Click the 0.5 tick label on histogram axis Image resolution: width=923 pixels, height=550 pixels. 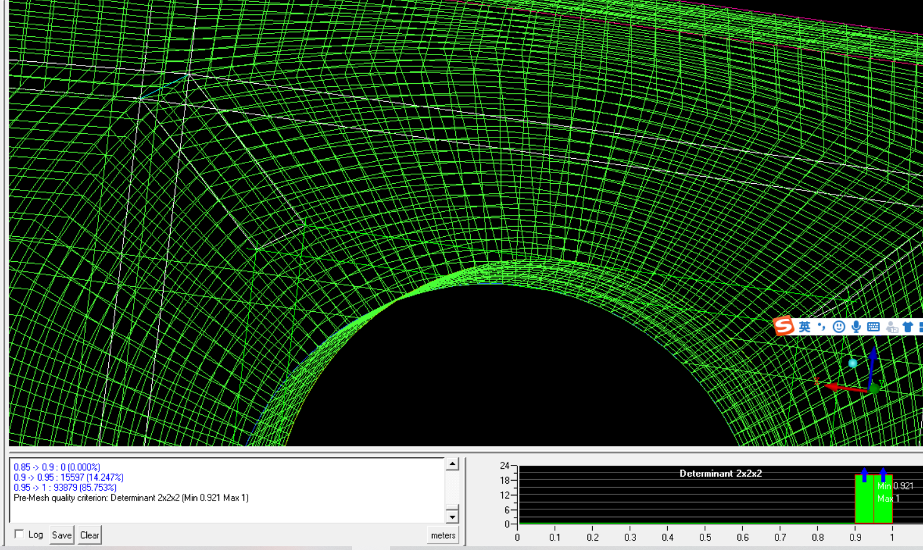(x=705, y=537)
